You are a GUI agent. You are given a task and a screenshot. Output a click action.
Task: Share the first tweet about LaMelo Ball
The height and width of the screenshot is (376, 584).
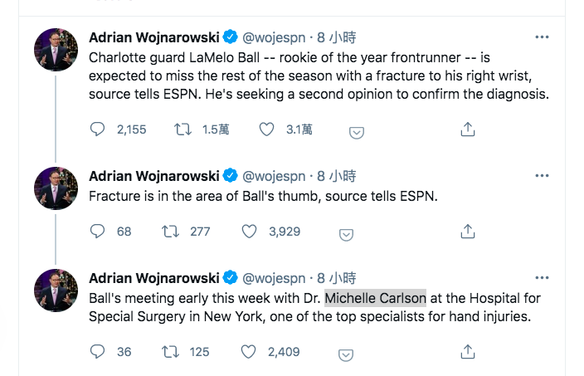pos(468,129)
